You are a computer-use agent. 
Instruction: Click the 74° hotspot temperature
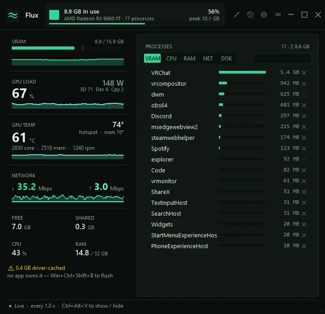pos(118,125)
